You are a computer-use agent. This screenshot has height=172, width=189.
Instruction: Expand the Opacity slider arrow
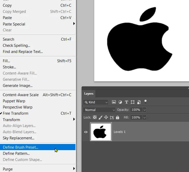coord(144,110)
